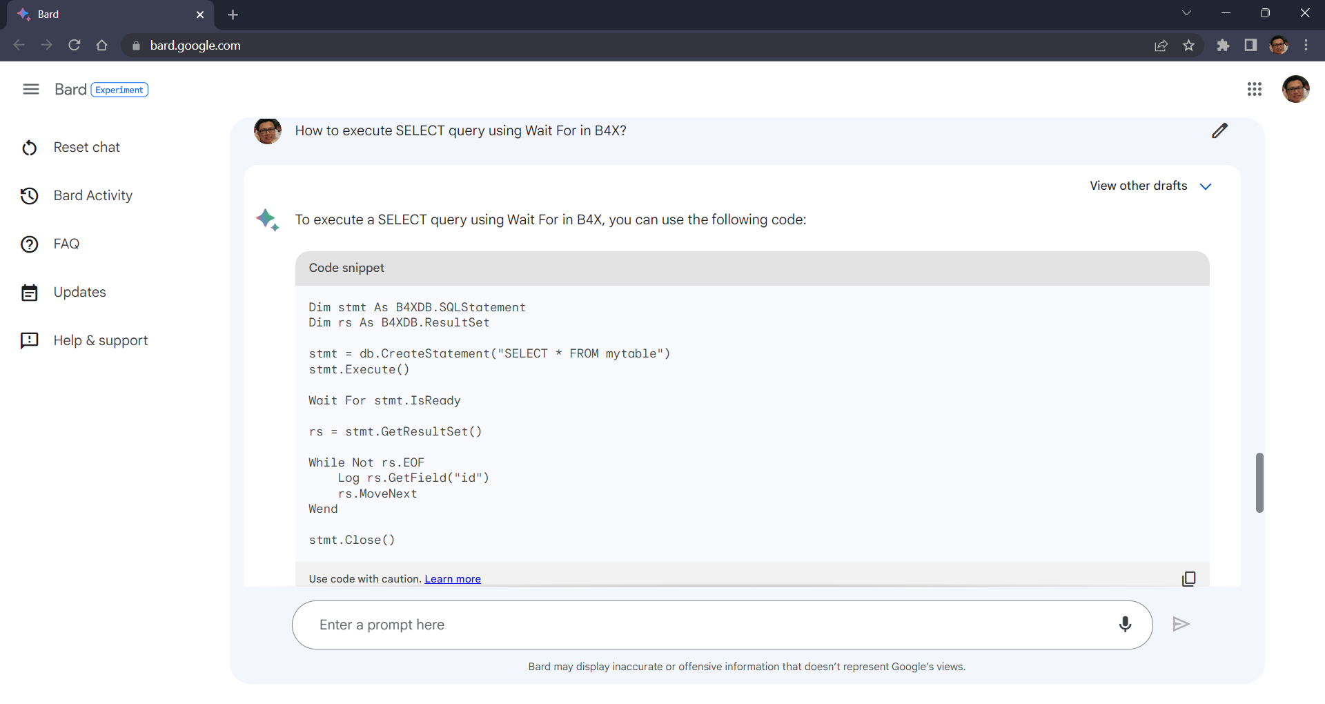Click the chat vertical scrollbar thumb
This screenshot has height=704, width=1325.
pos(1259,482)
